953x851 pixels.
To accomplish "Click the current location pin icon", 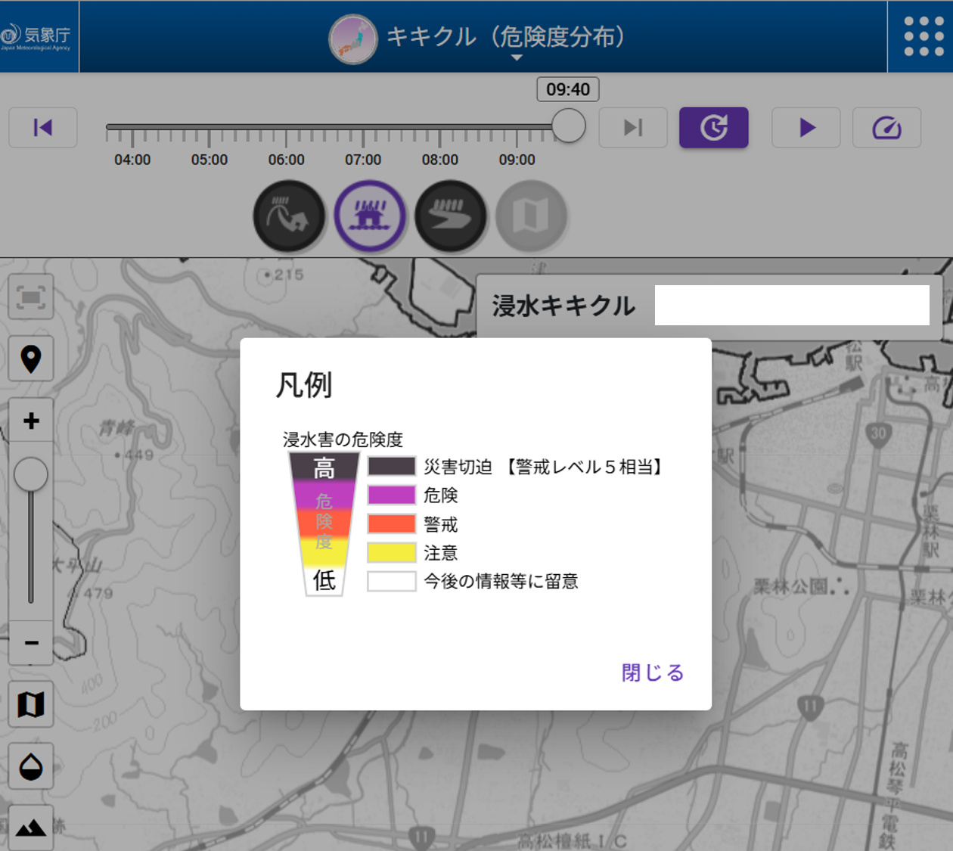I will tap(31, 358).
